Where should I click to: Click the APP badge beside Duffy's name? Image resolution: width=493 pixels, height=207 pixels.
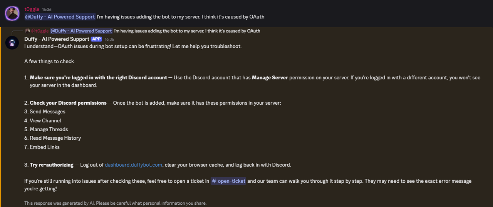[x=96, y=39]
